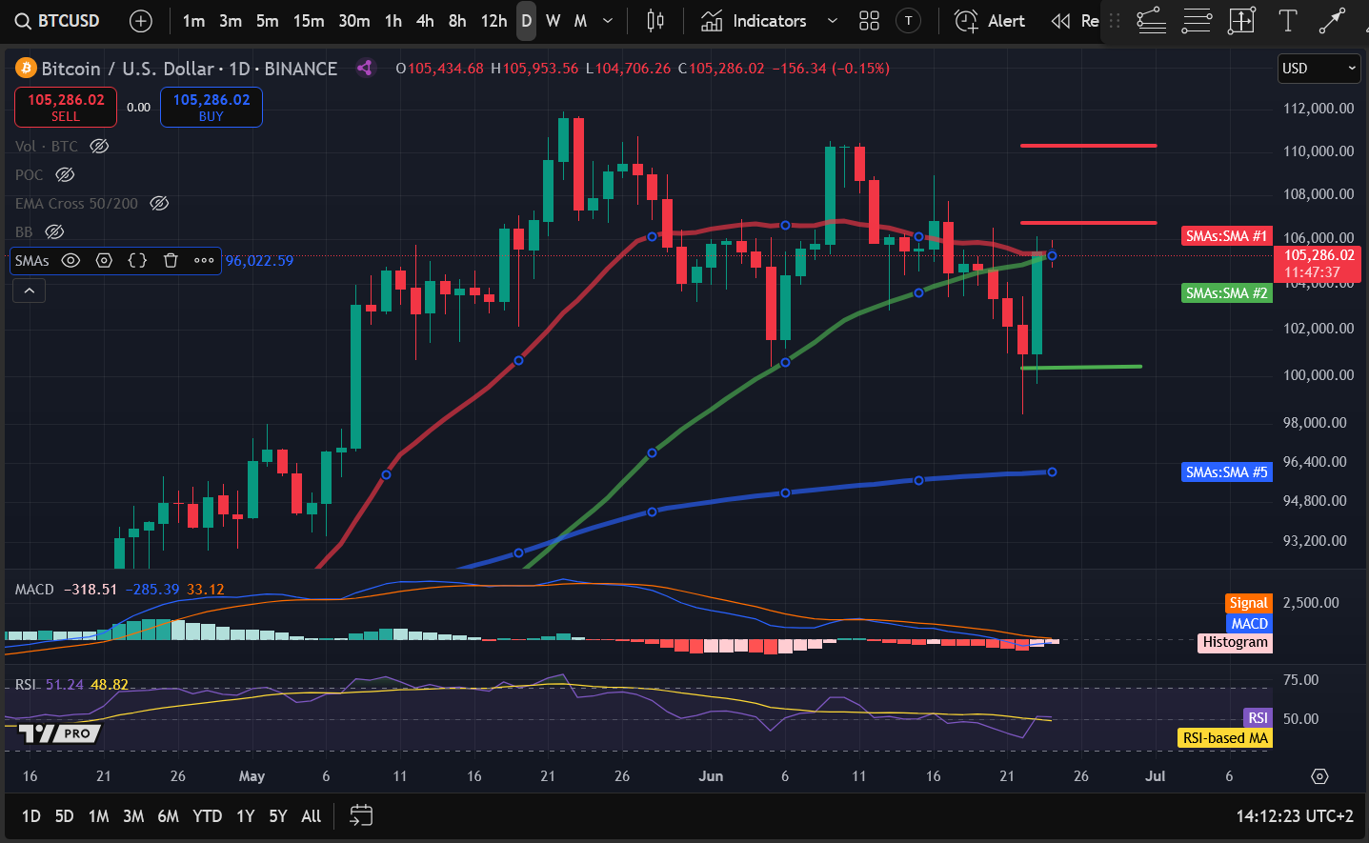Expand timeframe interval dropdown arrow
Viewport: 1369px width, 843px height.
(x=608, y=21)
